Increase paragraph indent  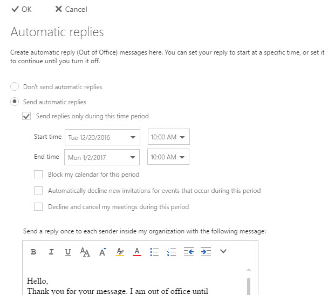click(206, 252)
